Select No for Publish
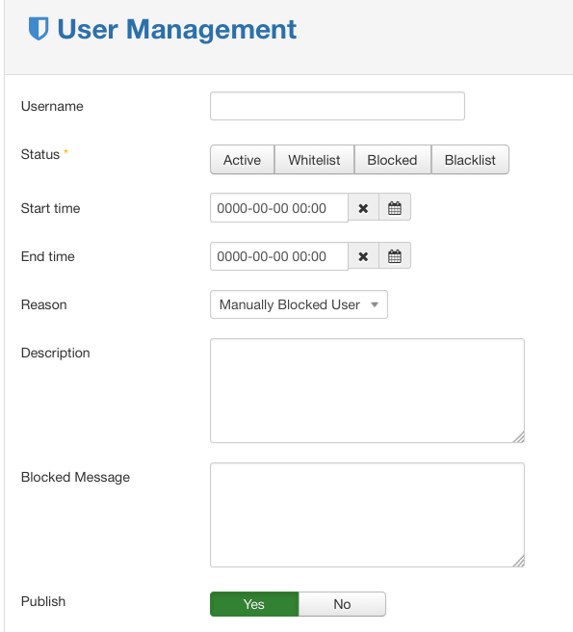This screenshot has height=632, width=573. (x=342, y=604)
